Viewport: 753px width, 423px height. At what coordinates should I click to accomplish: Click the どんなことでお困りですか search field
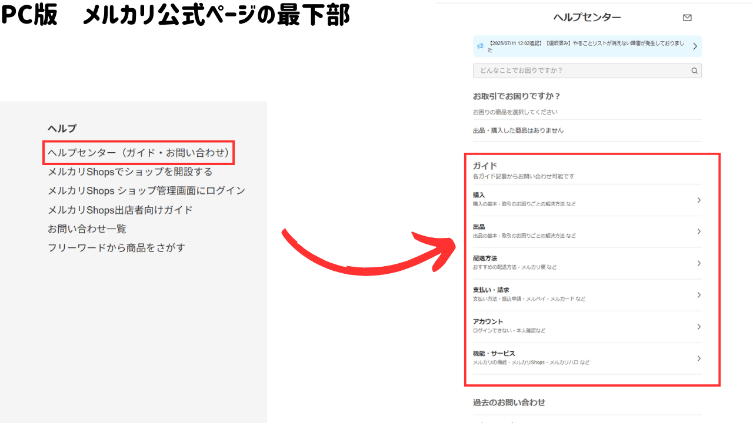pyautogui.click(x=587, y=70)
